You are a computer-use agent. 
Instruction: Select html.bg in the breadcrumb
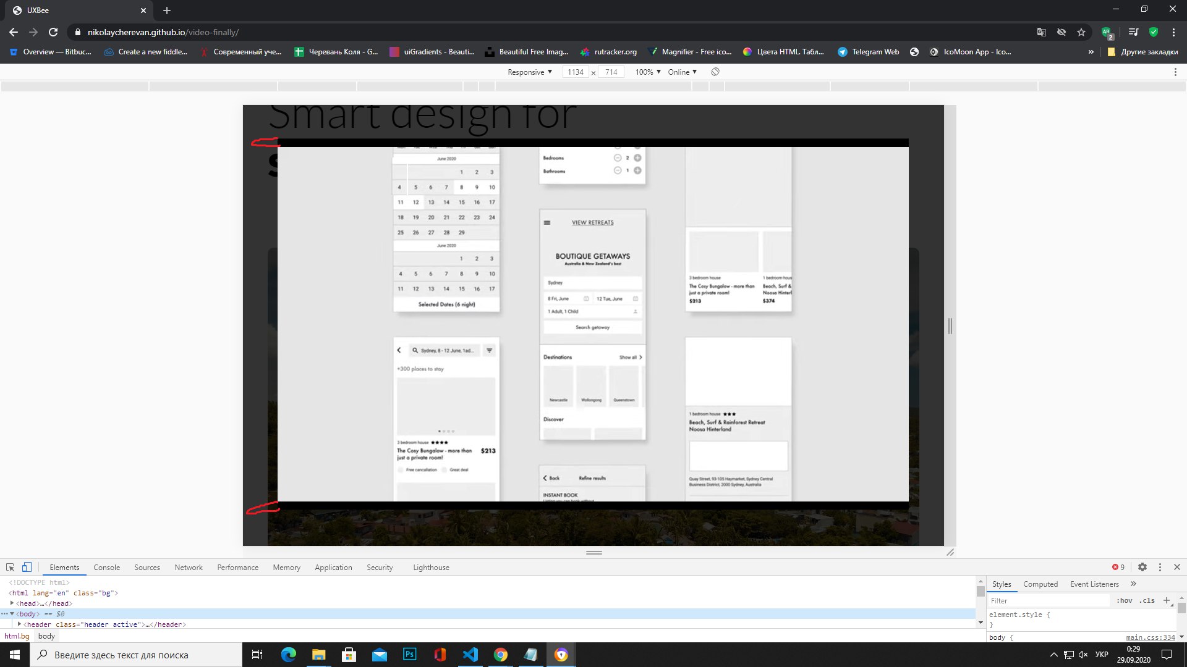point(17,636)
